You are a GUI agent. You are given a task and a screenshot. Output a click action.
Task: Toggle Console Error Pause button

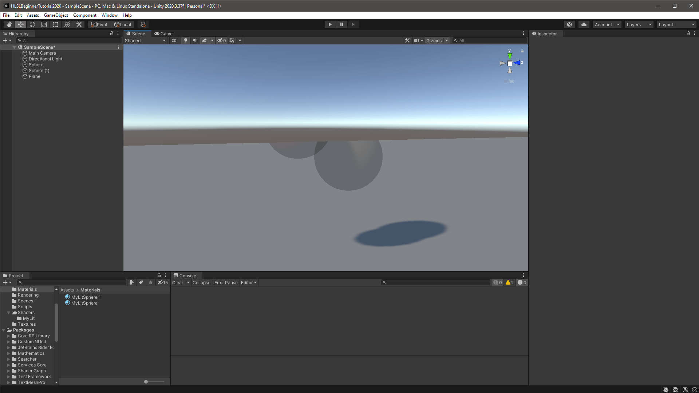[226, 283]
